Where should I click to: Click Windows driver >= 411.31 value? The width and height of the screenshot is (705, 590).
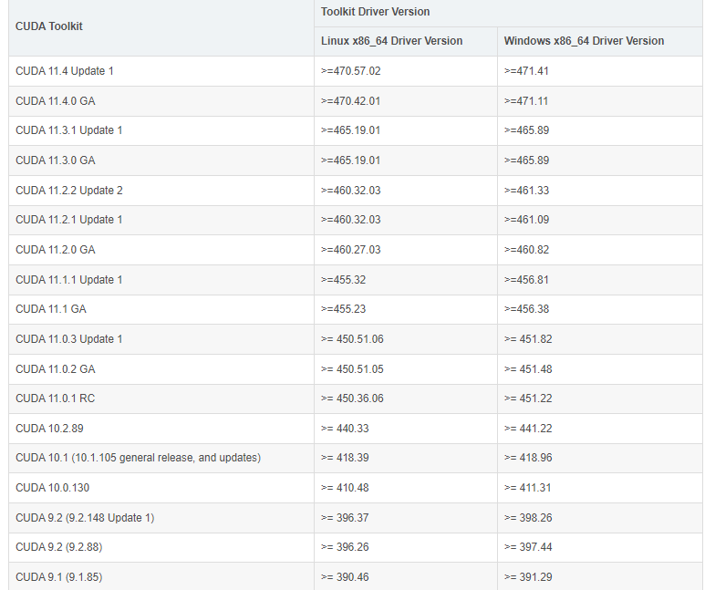point(527,488)
